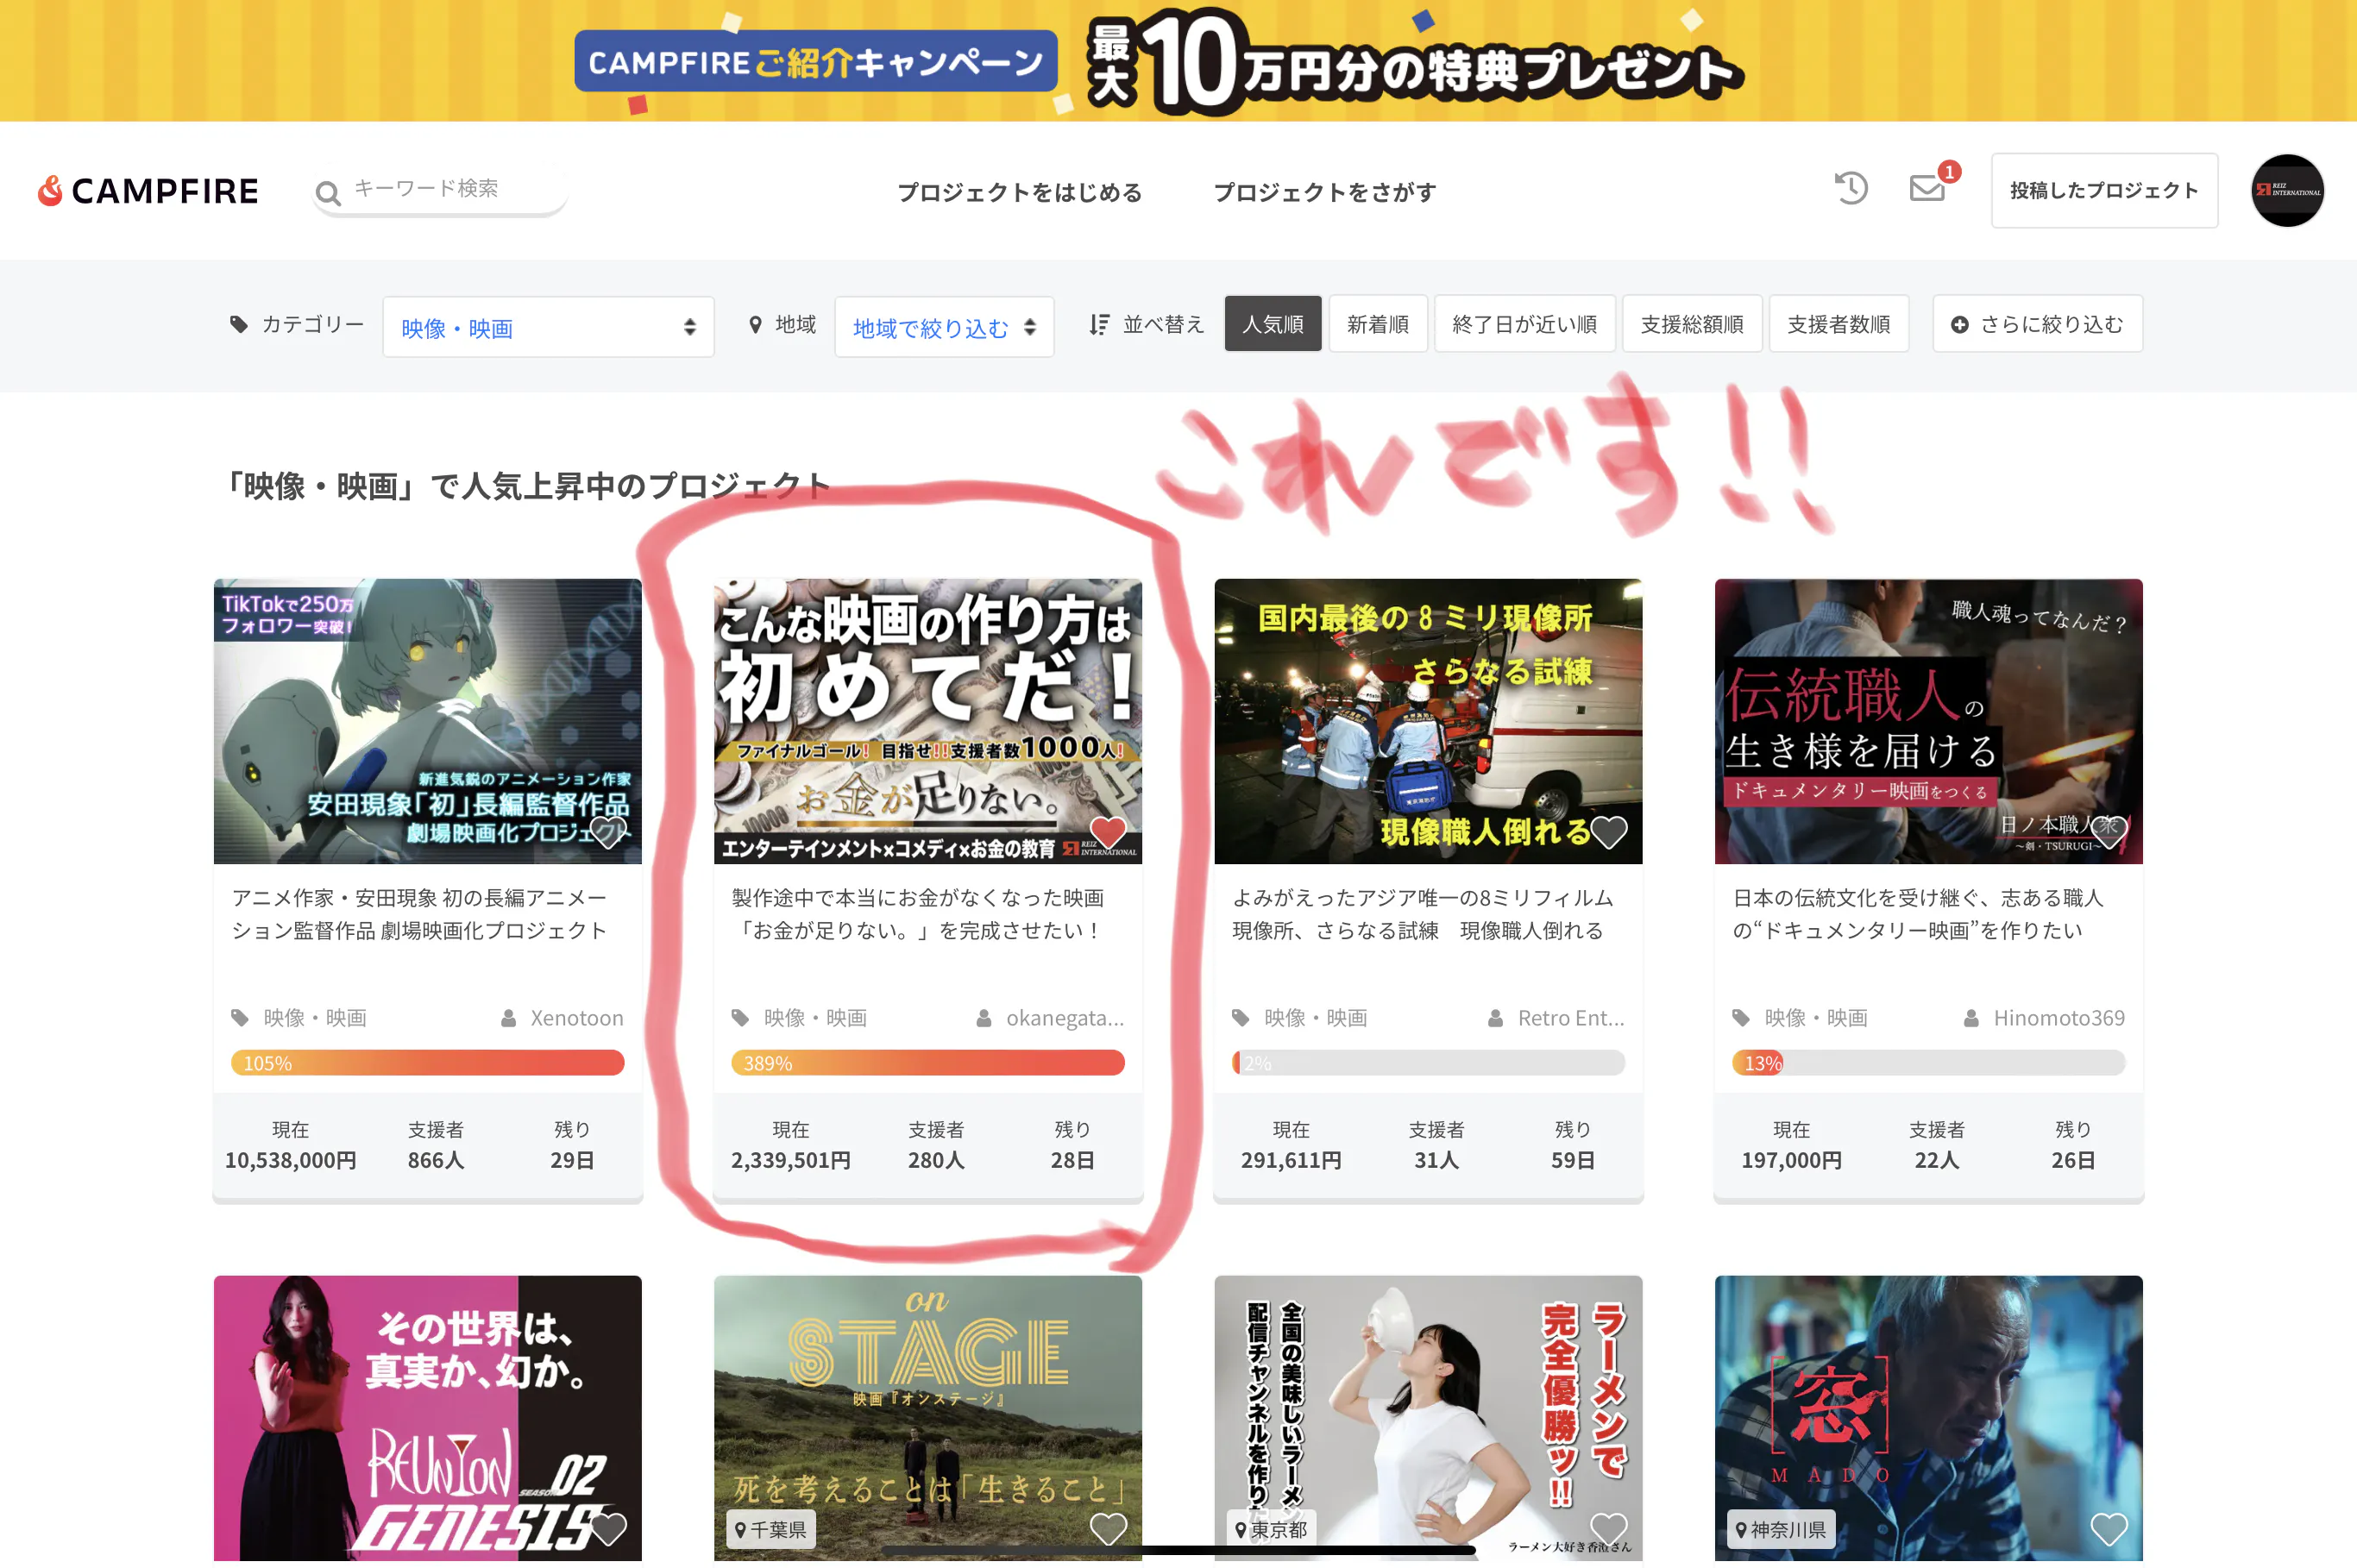Viewport: 2357px width, 1568px height.
Task: Favorite the anime film project heart
Action: point(607,831)
